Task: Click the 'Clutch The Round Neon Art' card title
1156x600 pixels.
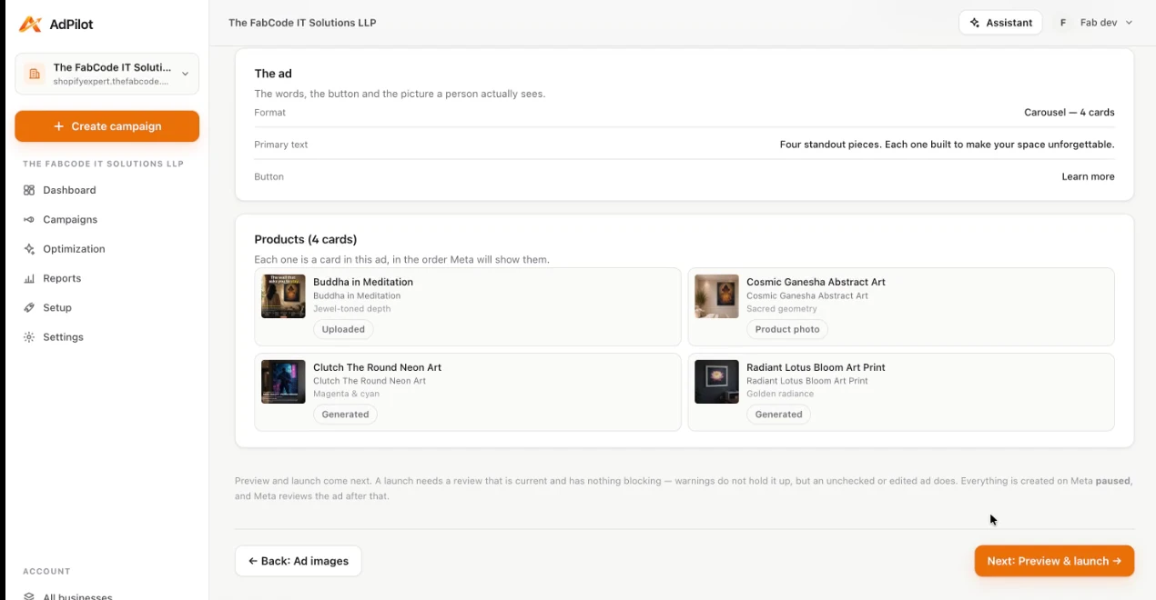Action: pos(377,367)
